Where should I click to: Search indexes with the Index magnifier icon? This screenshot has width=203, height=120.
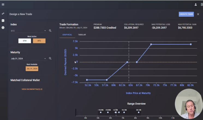click(50, 31)
